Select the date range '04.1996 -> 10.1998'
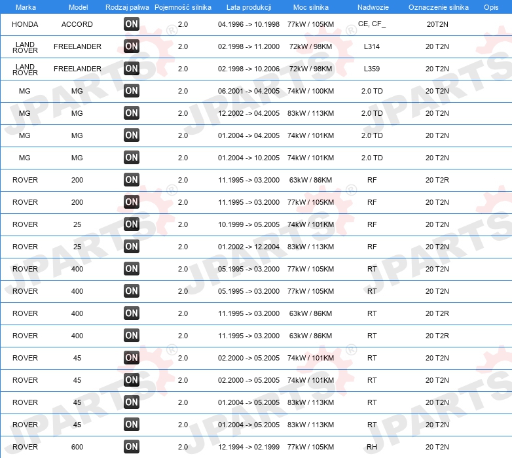 click(249, 24)
